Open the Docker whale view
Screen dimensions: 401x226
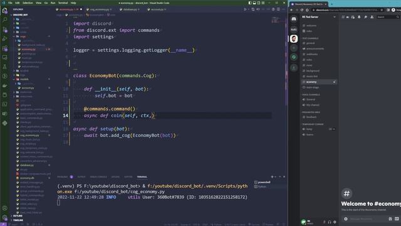coord(4,85)
